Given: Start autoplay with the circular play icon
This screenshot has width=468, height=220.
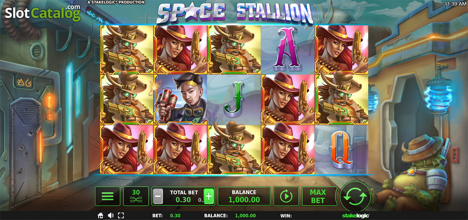Looking at the screenshot, I should [286, 196].
